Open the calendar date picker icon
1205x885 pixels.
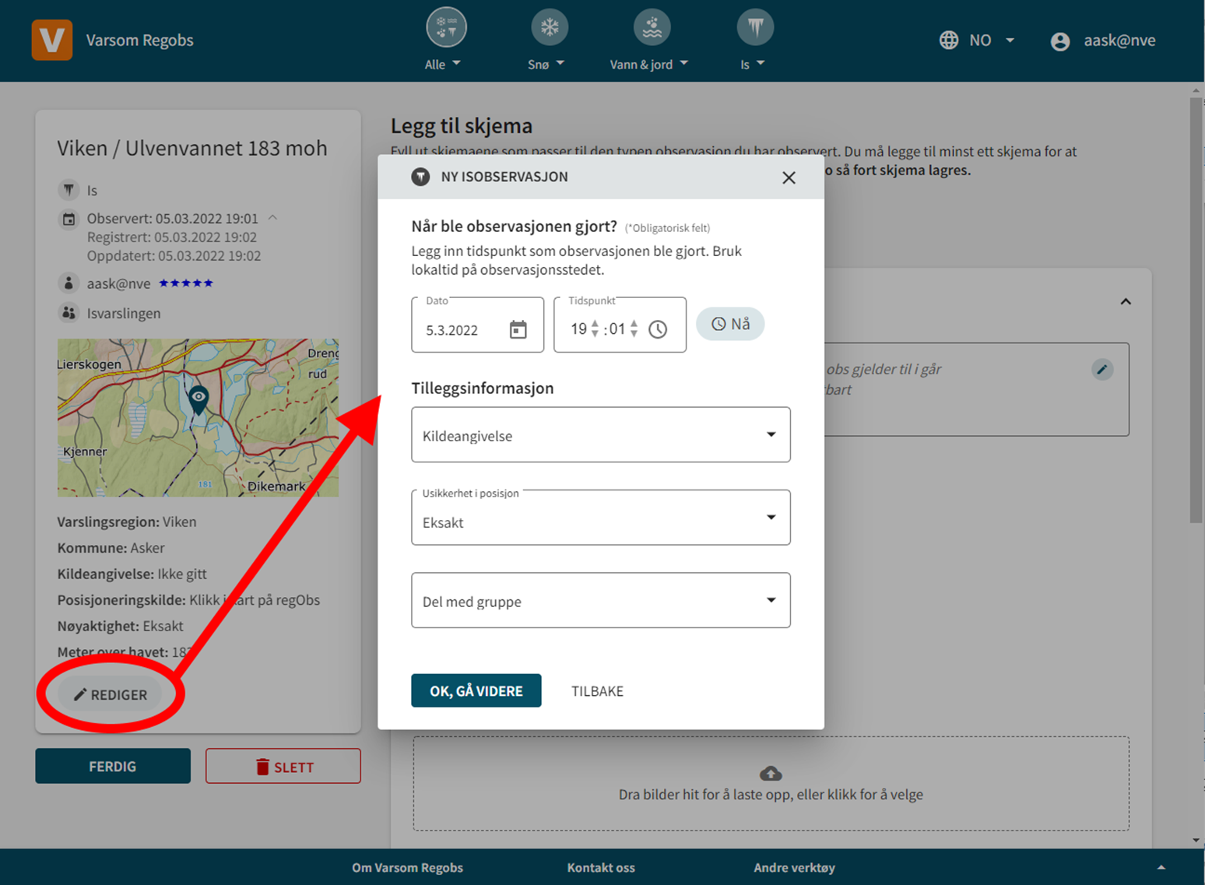pyautogui.click(x=518, y=329)
